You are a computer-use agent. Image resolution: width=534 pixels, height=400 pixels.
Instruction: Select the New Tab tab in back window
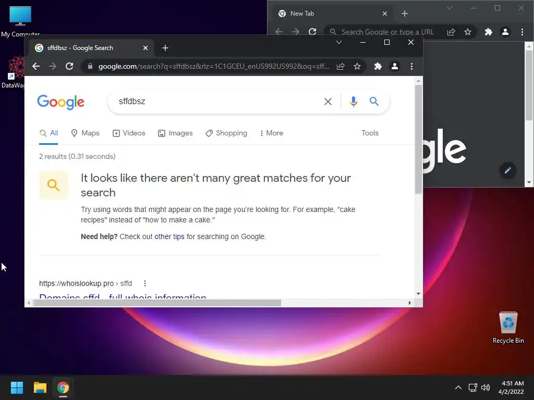(x=333, y=14)
